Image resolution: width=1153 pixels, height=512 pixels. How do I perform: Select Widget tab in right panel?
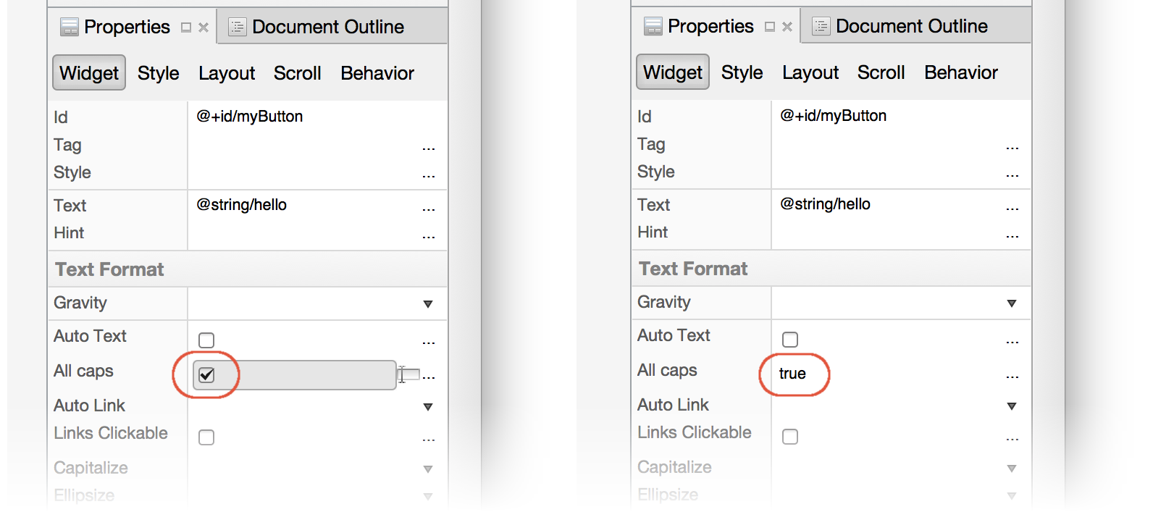point(673,72)
